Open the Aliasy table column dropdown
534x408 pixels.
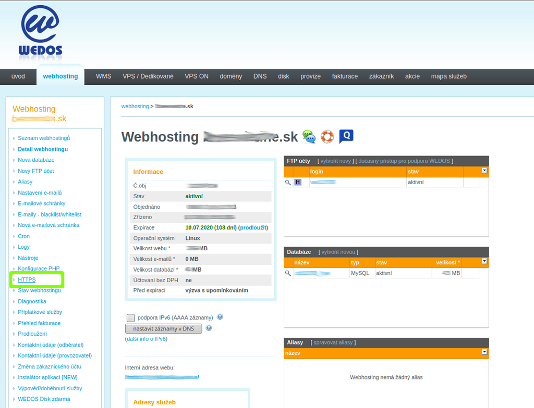pyautogui.click(x=484, y=352)
